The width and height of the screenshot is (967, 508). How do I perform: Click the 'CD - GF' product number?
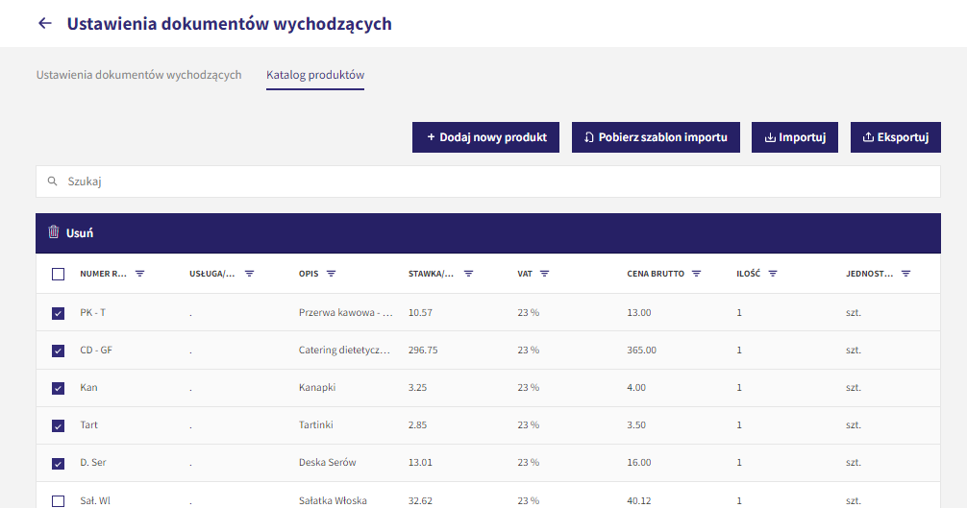(96, 350)
